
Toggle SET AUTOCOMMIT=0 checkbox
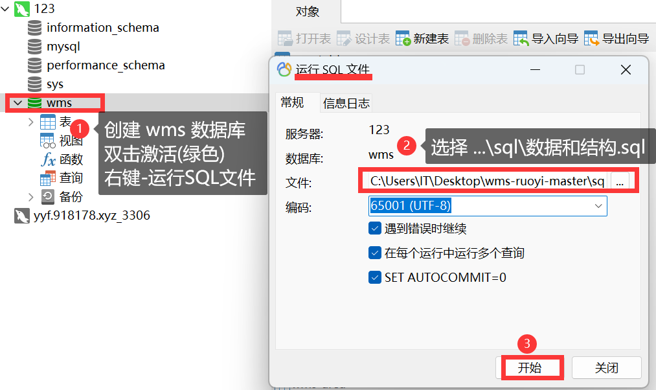coord(375,277)
